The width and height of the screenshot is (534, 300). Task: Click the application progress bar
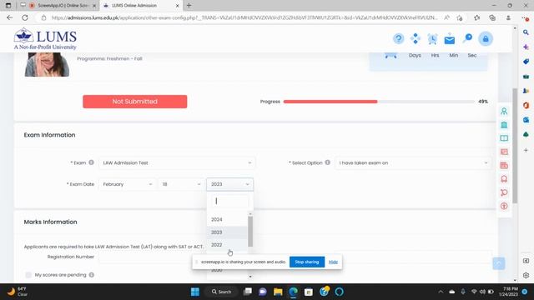[379, 102]
